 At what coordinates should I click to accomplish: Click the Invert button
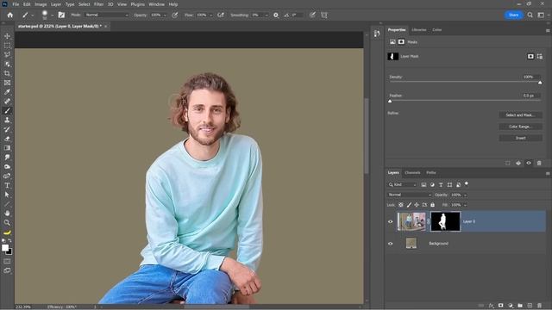(x=520, y=138)
